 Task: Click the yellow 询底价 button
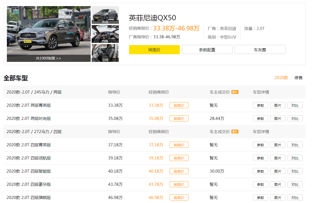click(x=154, y=50)
